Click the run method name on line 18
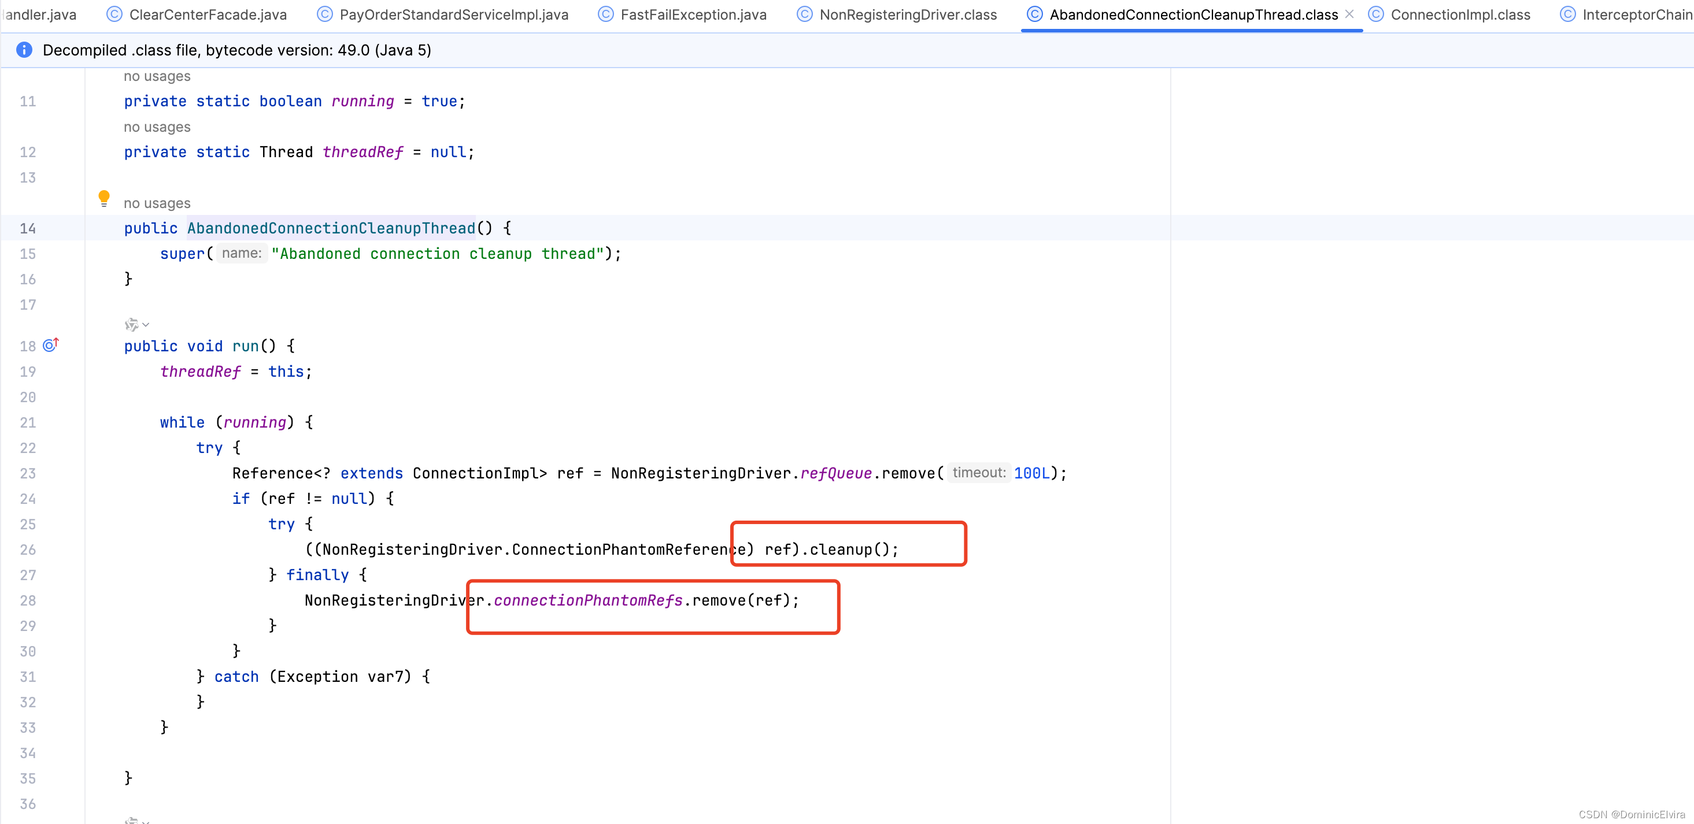 pos(245,346)
